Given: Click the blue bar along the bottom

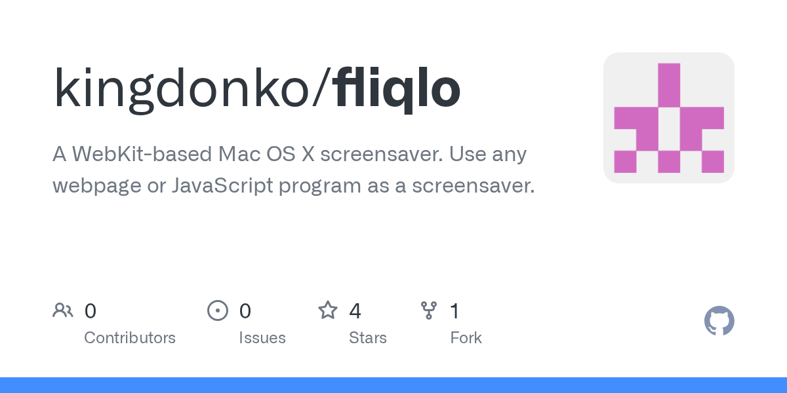Looking at the screenshot, I should point(393,385).
